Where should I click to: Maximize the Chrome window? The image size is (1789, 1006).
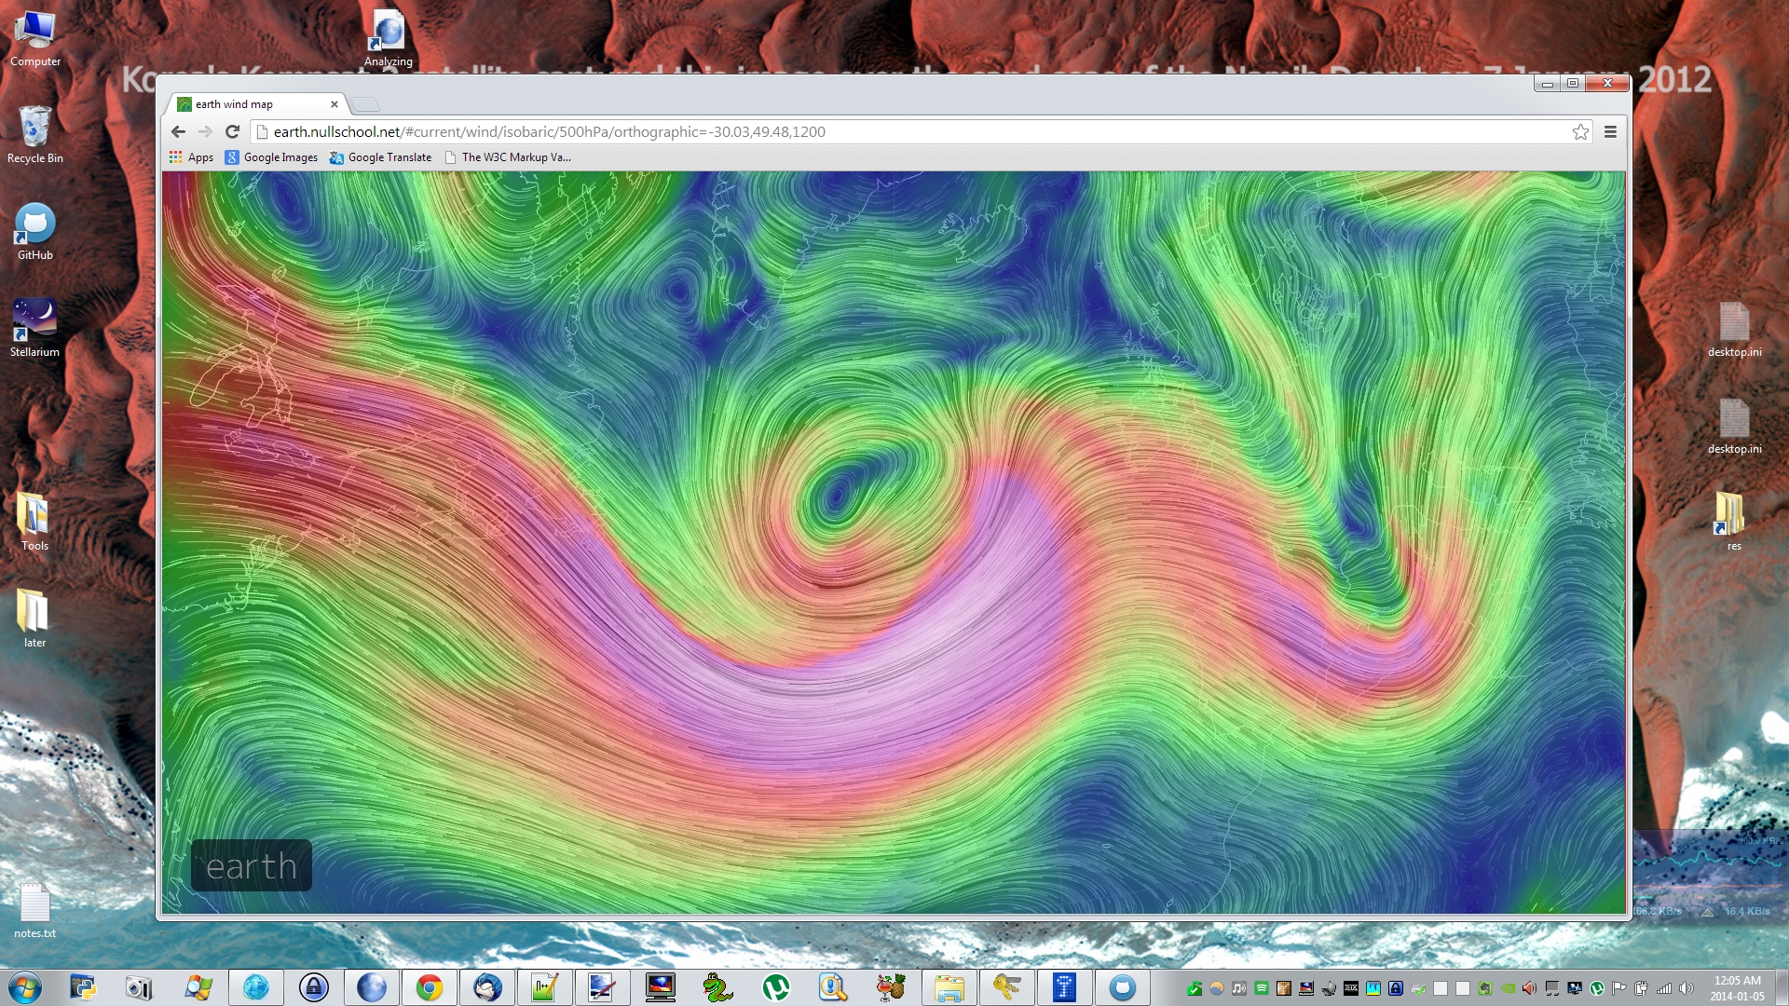pos(1573,83)
